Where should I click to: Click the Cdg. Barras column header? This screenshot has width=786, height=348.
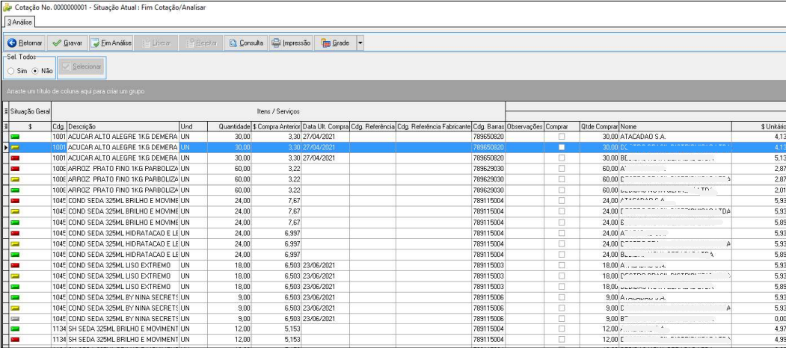tap(488, 126)
